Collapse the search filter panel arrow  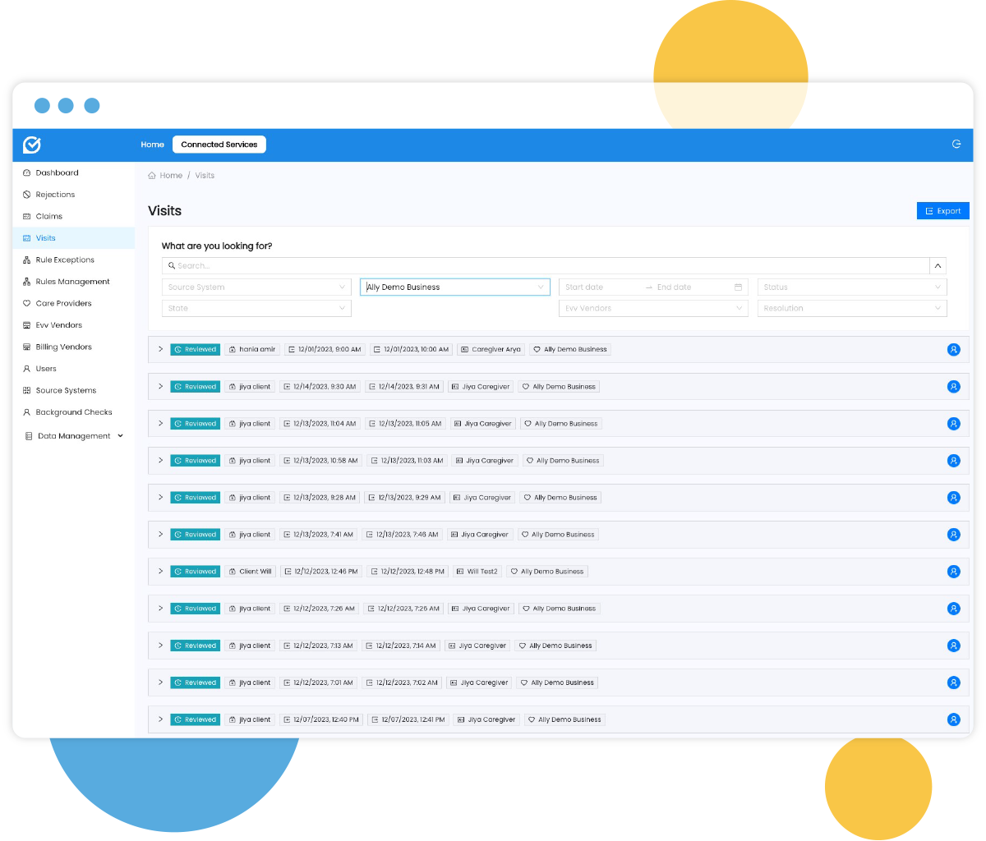pos(938,266)
